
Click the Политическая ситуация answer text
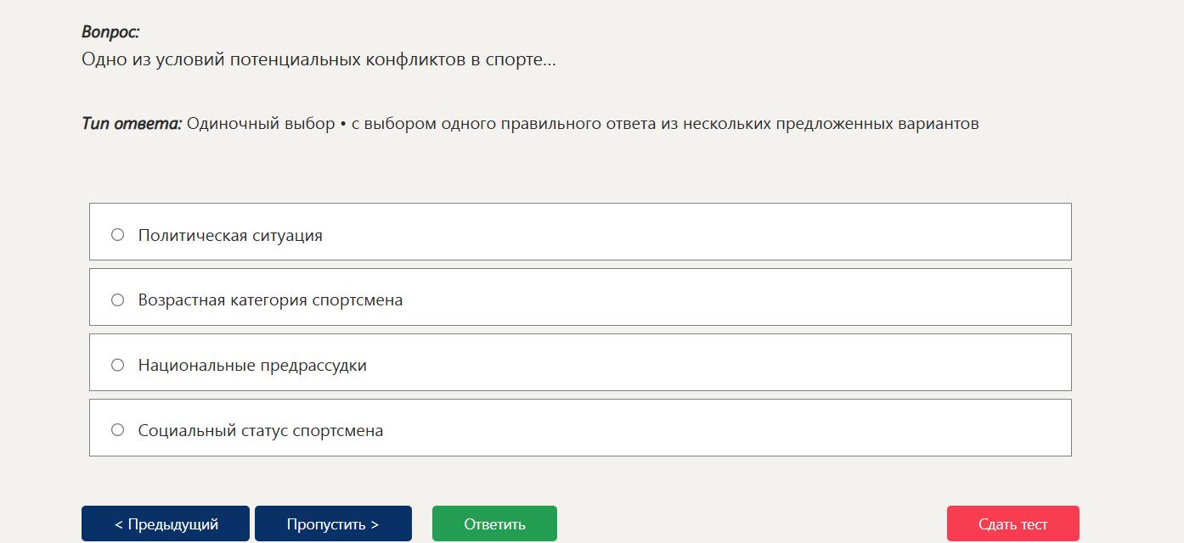coord(230,235)
